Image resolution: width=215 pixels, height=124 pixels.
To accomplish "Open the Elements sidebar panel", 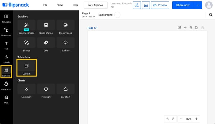I will [x=6, y=72].
